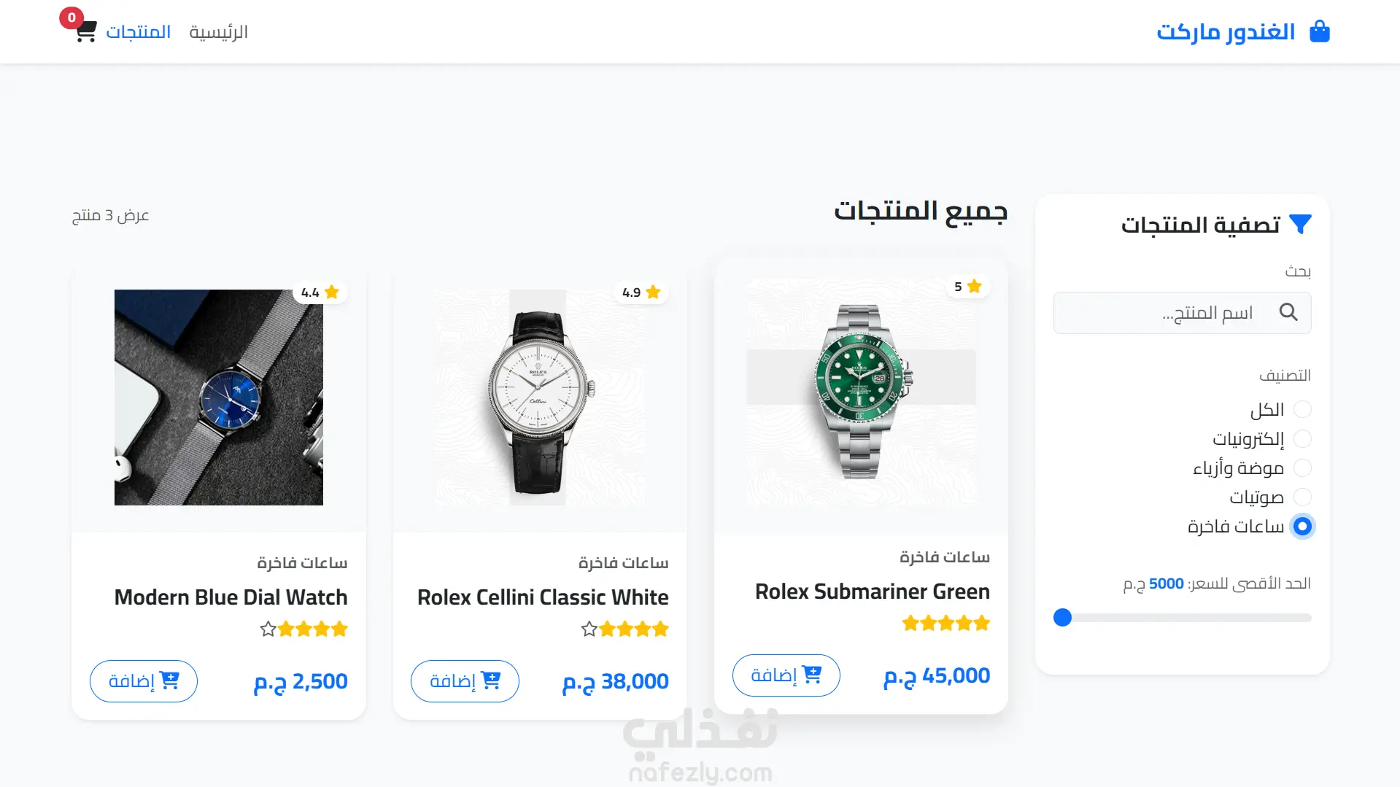This screenshot has width=1400, height=787.
Task: Add Rolex Submariner Green to cart
Action: 786,675
